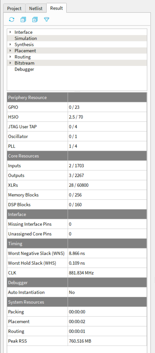Screen dimensions: 155x353
Task: Click the collapse all icon
Action: (23, 20)
